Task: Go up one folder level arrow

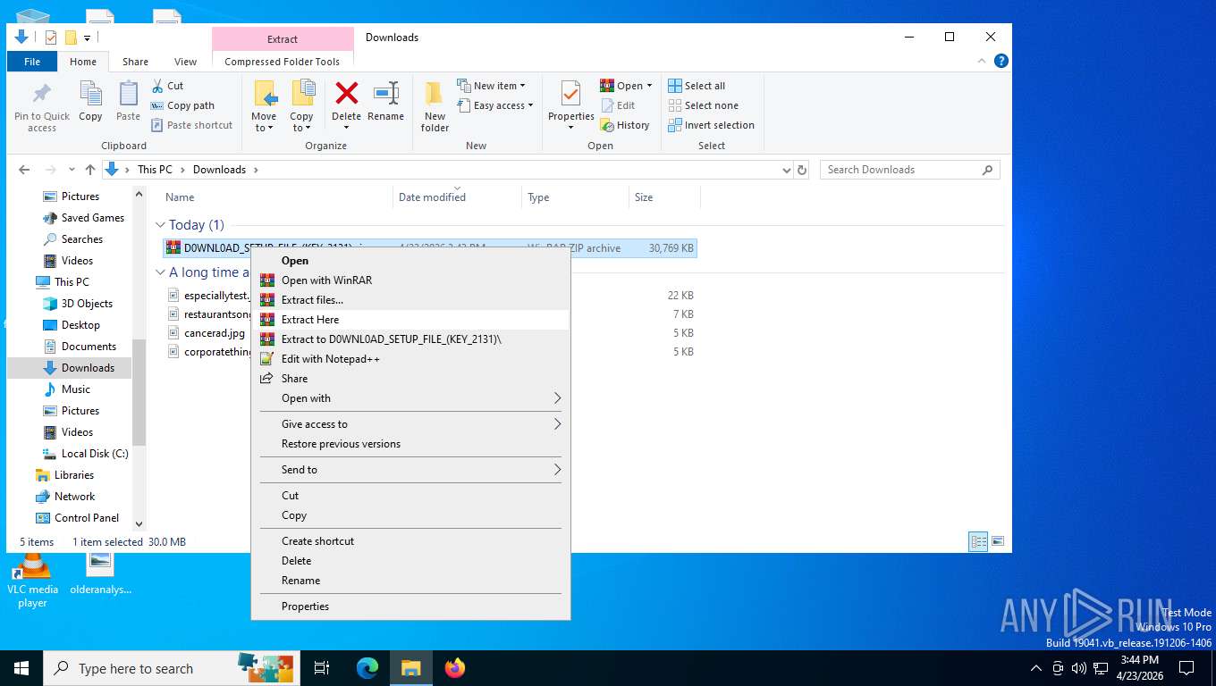Action: coord(89,170)
